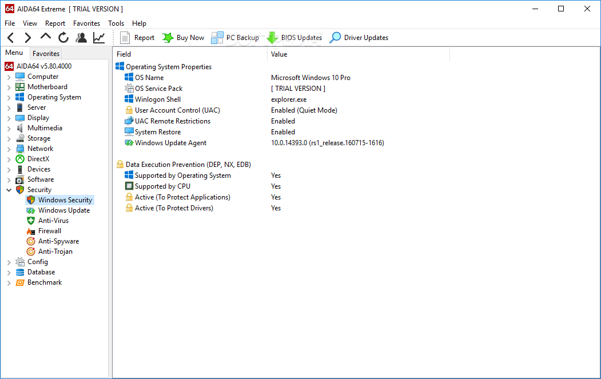Open the Tools menu
Screen dimensions: 601x379
(116, 23)
